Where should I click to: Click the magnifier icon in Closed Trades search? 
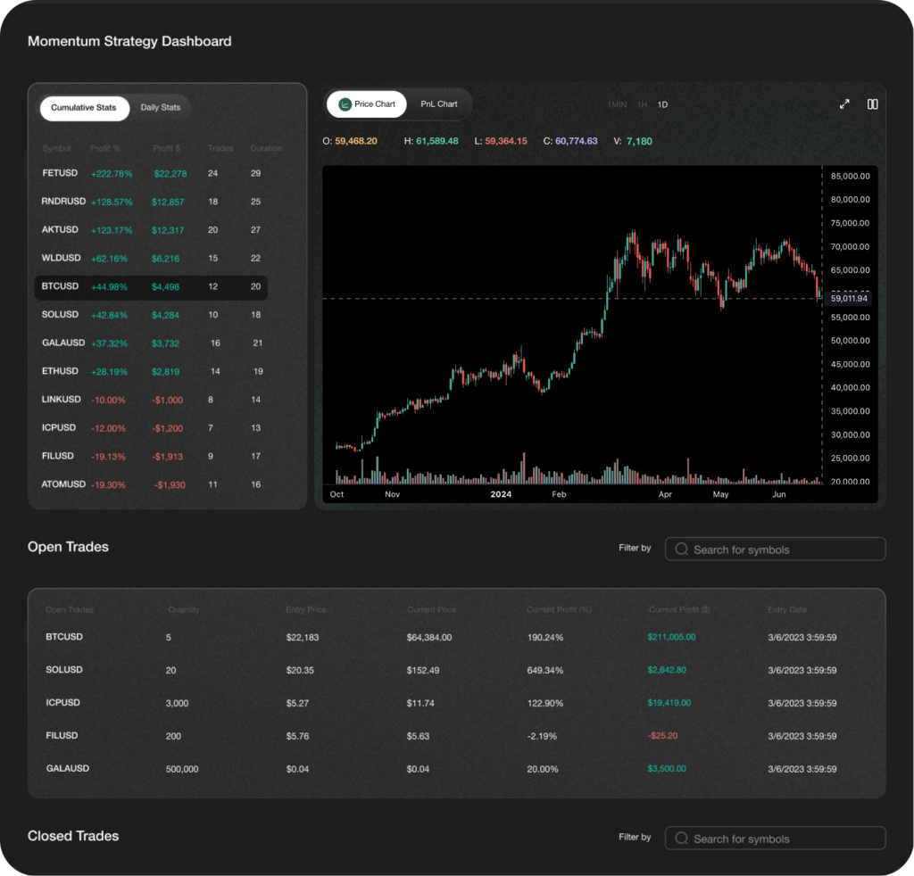tap(682, 839)
